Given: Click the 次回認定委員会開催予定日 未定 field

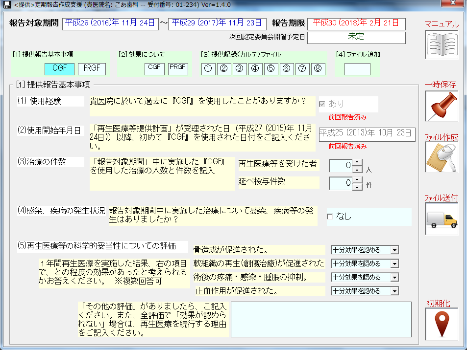Looking at the screenshot, I should pos(356,37).
